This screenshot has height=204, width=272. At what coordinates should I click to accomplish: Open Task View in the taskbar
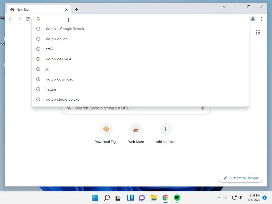pos(118,198)
